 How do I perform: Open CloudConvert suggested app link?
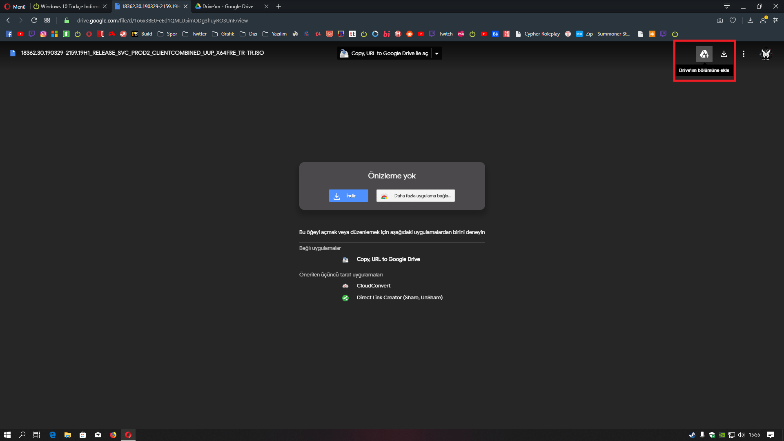pos(373,286)
